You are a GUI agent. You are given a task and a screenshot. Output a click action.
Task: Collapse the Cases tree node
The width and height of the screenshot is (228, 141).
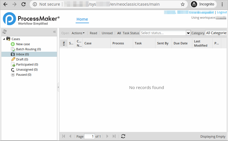[4, 39]
